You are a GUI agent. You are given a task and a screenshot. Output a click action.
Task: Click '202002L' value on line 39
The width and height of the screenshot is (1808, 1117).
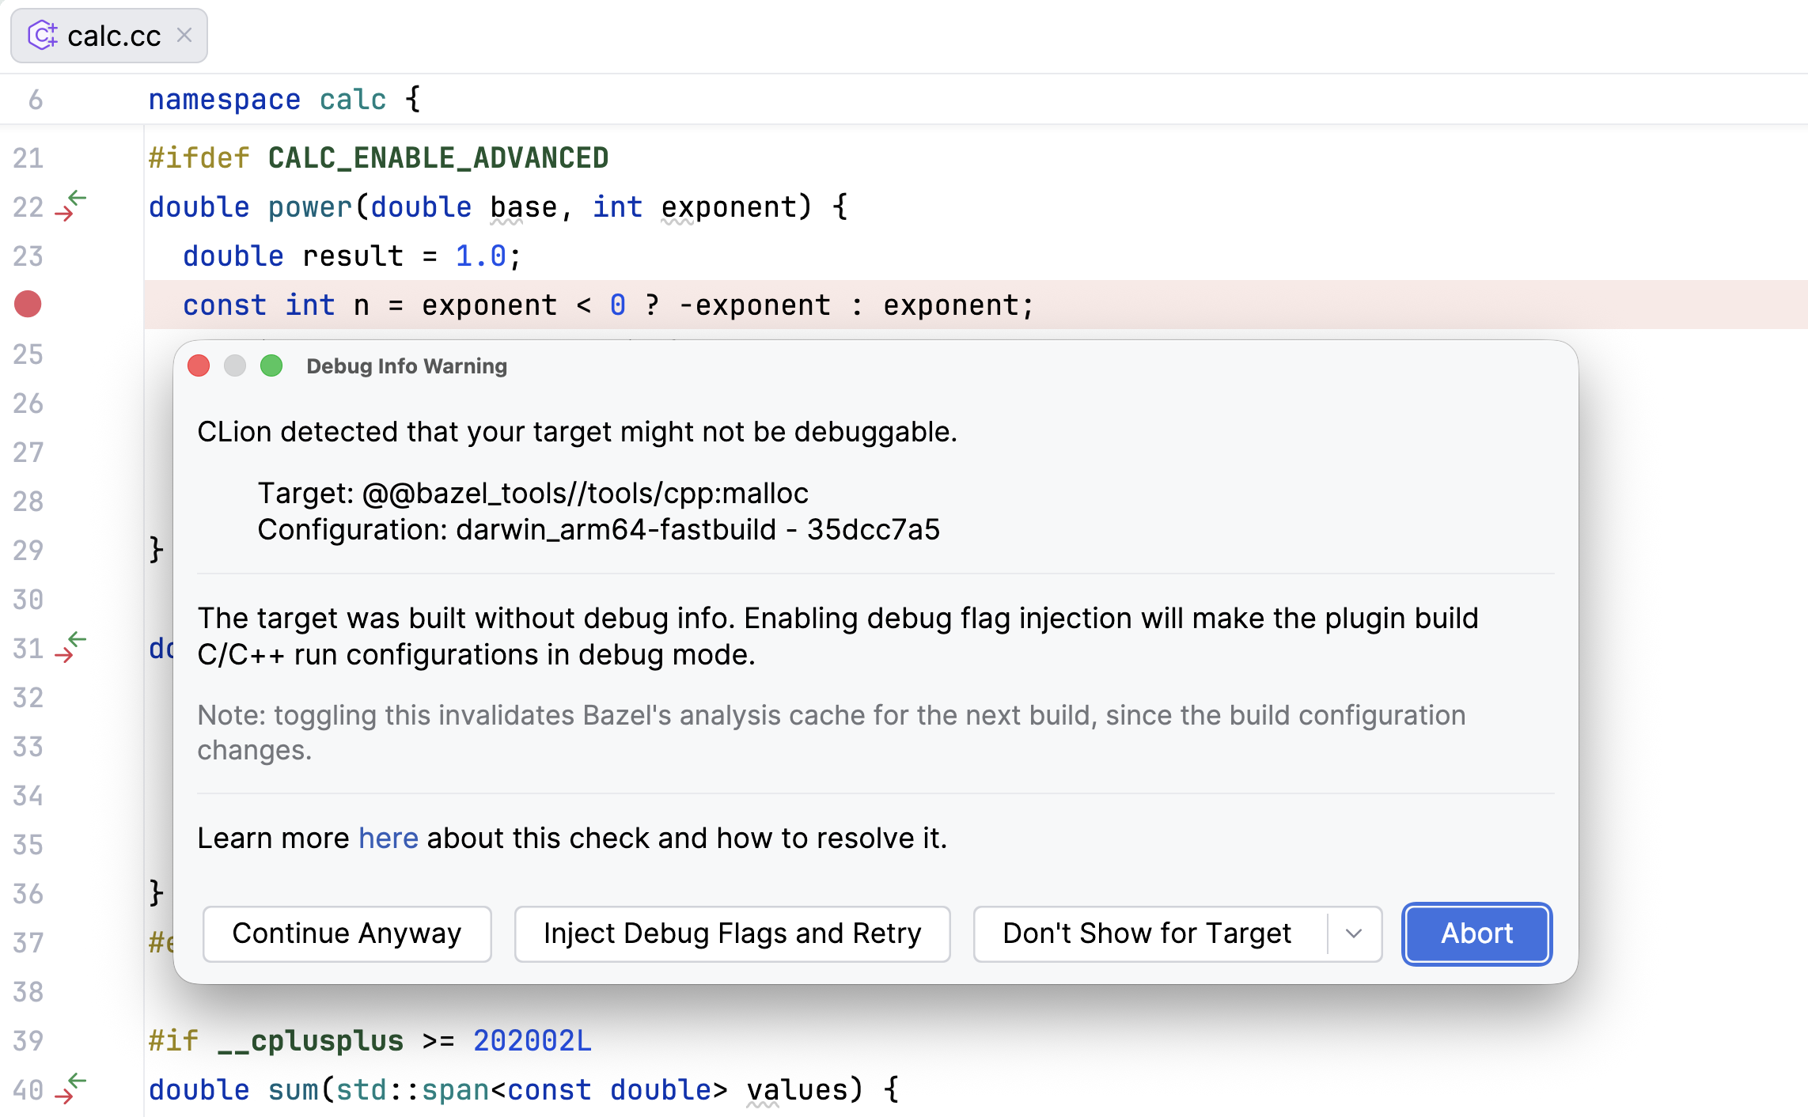pos(532,1041)
